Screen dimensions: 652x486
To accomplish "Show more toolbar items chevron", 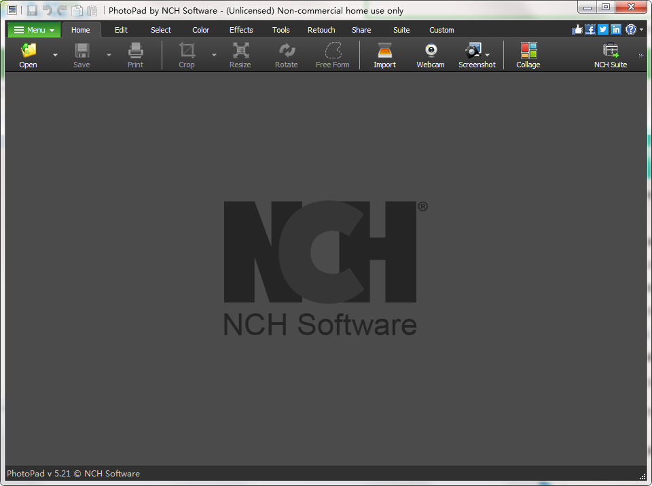I will [640, 55].
